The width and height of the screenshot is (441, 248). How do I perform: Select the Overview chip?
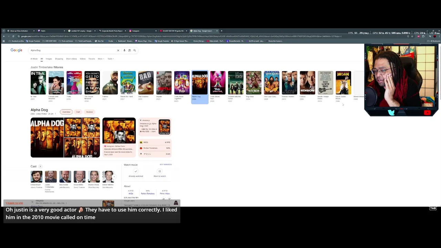click(66, 112)
